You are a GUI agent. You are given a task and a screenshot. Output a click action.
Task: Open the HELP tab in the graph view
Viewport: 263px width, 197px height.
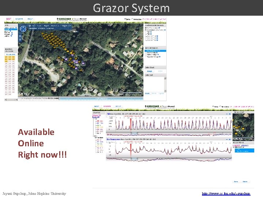[x=118, y=107]
